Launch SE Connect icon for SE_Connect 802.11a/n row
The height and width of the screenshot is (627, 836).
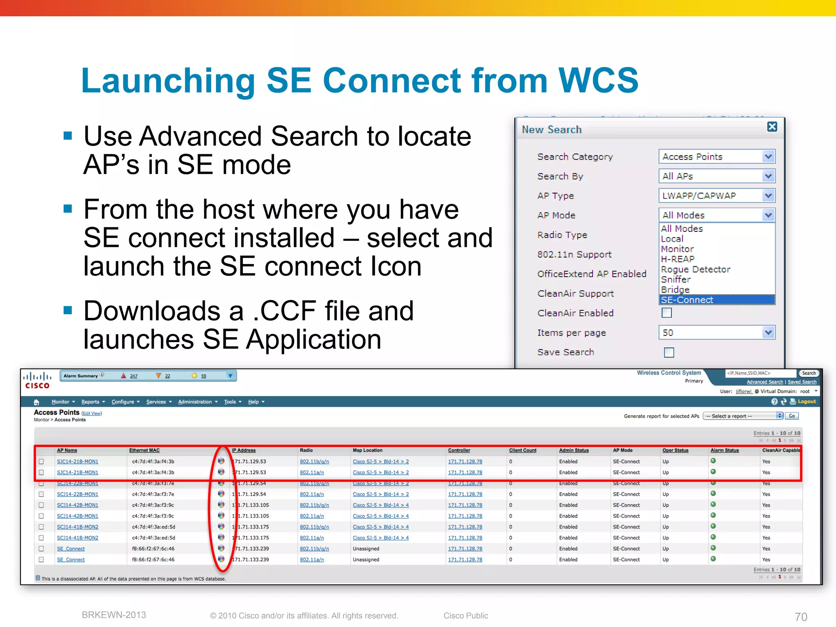pos(221,559)
